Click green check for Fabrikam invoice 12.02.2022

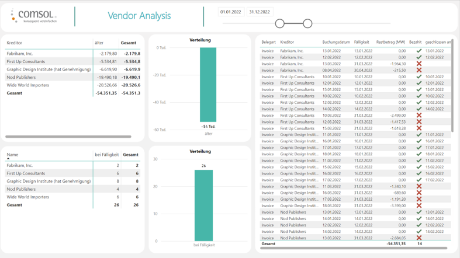(x=419, y=57)
